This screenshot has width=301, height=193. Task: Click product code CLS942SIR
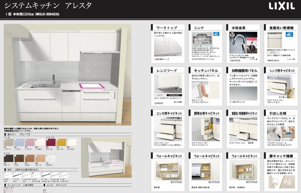point(159,103)
